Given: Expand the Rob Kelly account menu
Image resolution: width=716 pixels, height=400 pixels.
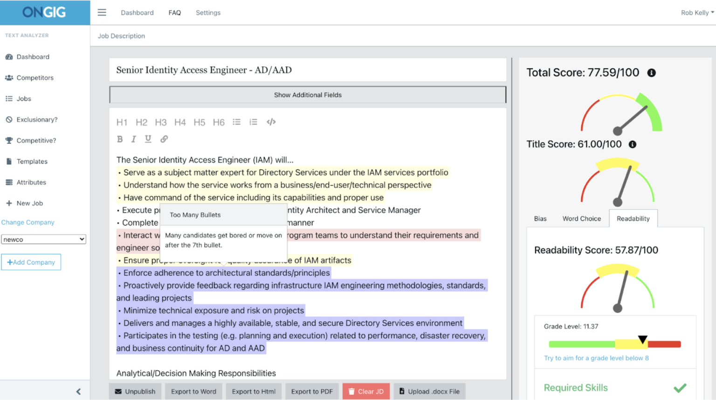Looking at the screenshot, I should (696, 13).
